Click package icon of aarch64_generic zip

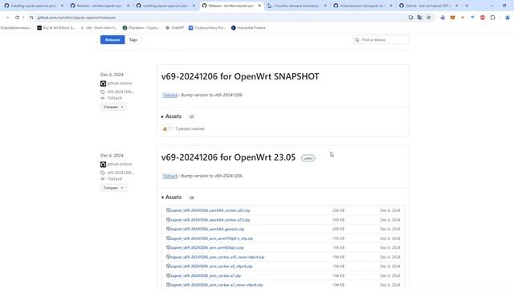point(168,229)
